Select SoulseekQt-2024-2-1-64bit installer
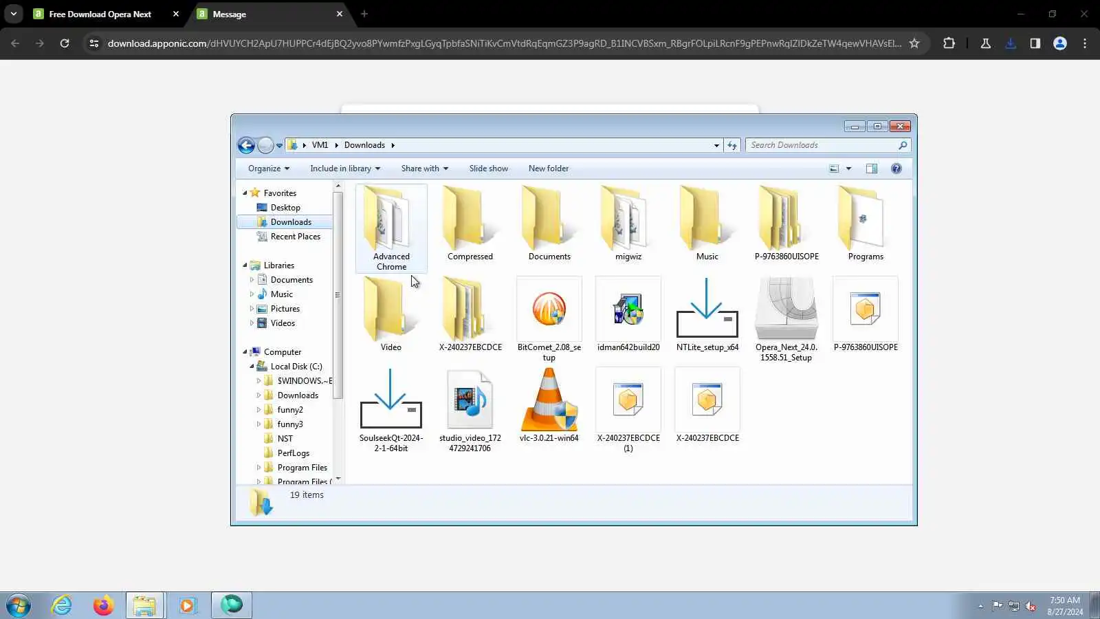 [x=391, y=410]
